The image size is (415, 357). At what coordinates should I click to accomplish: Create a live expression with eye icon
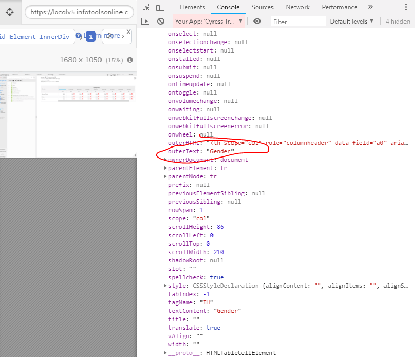[257, 21]
